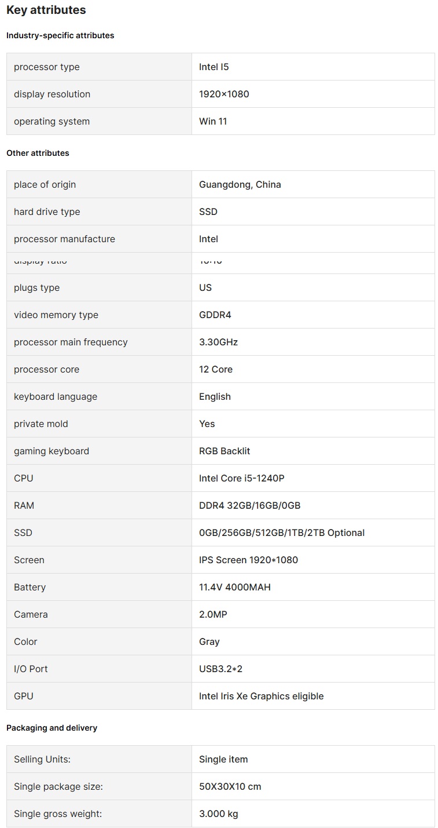Screen dimensions: 438x828
Task: Select the '3.30GHz' processor frequency value
Action: [x=218, y=342]
